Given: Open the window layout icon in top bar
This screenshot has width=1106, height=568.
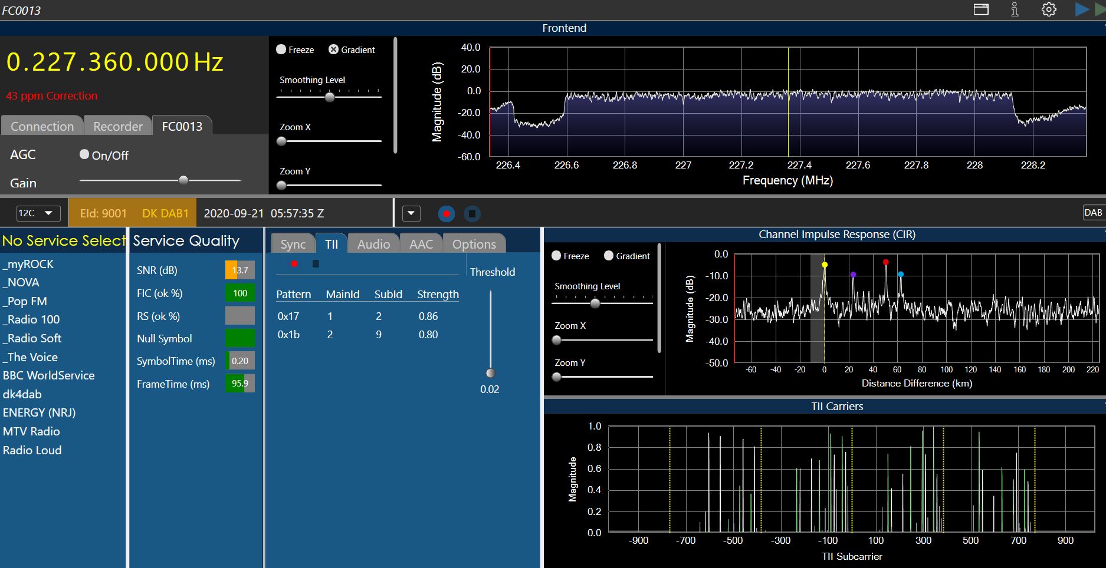Looking at the screenshot, I should point(981,9).
